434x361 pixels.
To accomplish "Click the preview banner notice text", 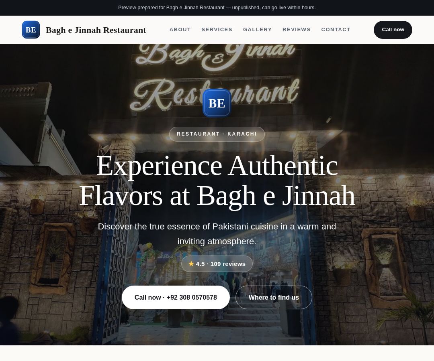I will (x=217, y=8).
